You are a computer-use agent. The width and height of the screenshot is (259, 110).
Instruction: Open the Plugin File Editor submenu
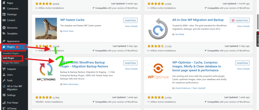[x=11, y=63]
